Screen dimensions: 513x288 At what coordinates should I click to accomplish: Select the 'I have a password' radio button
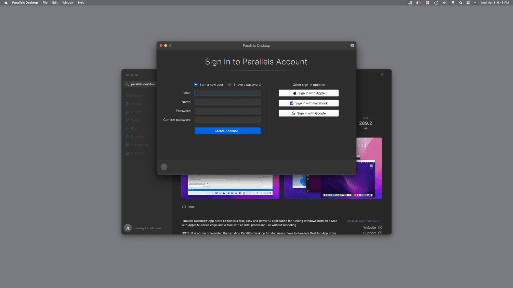[230, 85]
